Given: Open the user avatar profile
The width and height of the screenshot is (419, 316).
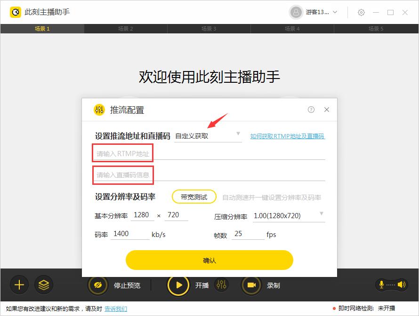Looking at the screenshot, I should [296, 12].
